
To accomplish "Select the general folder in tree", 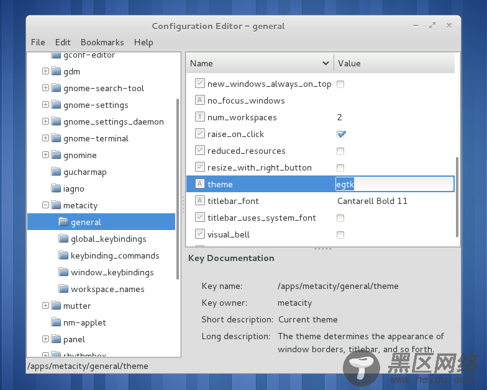I will click(101, 222).
